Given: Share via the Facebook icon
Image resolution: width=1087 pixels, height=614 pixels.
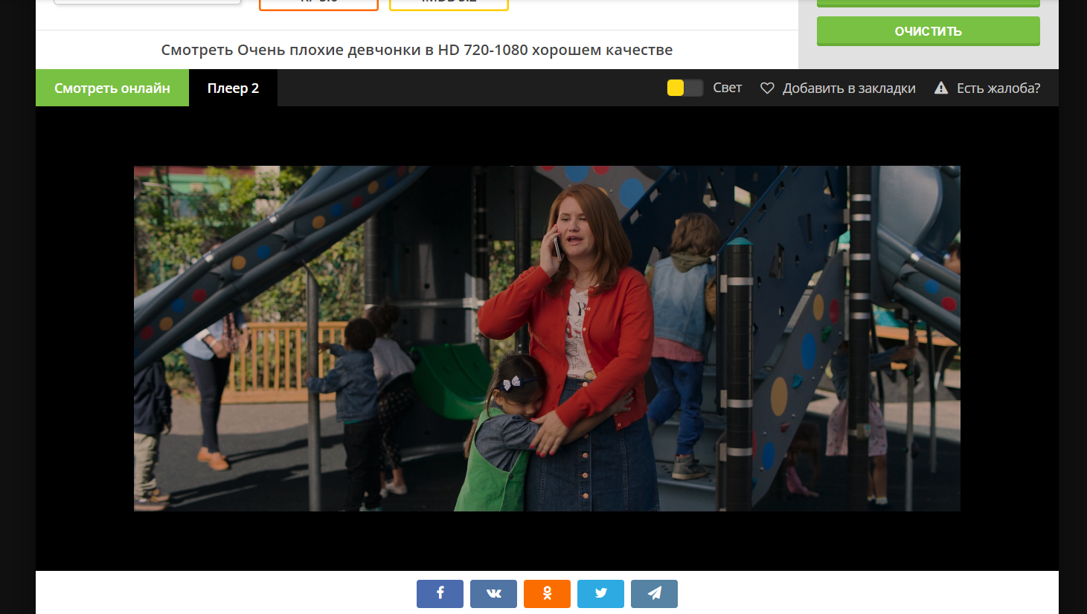Looking at the screenshot, I should (440, 593).
